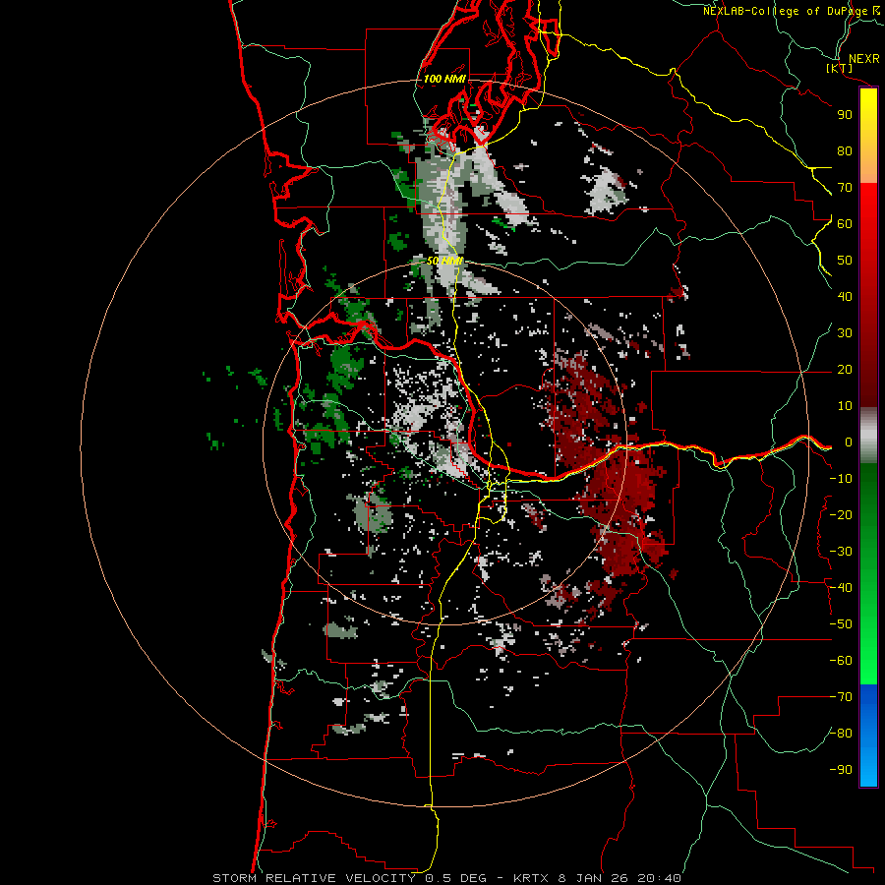Click the 50 value on the velocity scale
Screen dimensions: 885x885
[845, 261]
